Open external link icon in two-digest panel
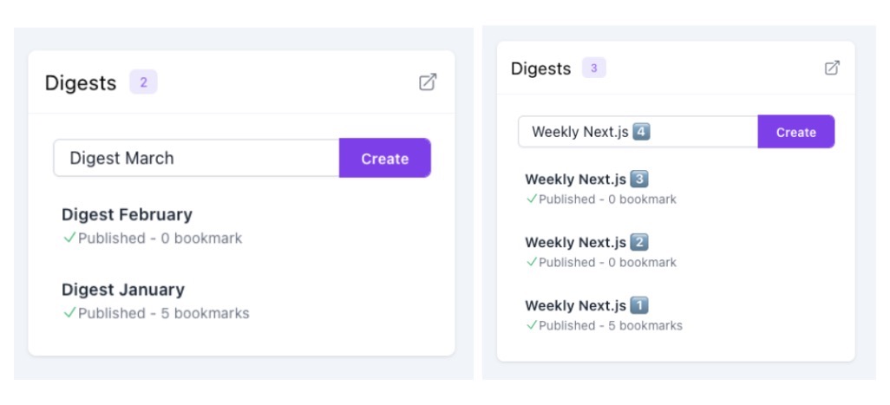 (x=428, y=82)
